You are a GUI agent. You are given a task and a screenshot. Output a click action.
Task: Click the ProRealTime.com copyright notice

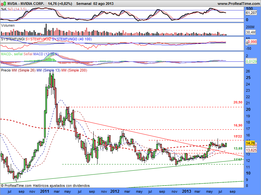[x=45, y=186]
